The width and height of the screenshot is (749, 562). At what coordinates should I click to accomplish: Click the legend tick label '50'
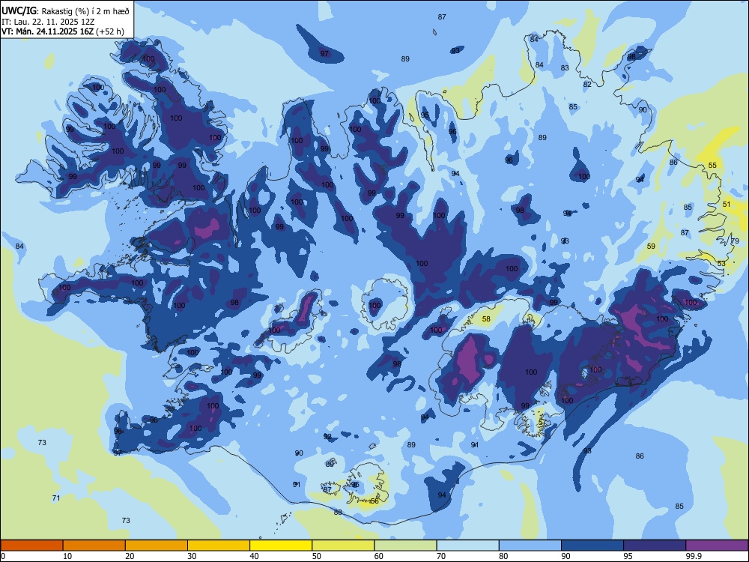pyautogui.click(x=316, y=556)
